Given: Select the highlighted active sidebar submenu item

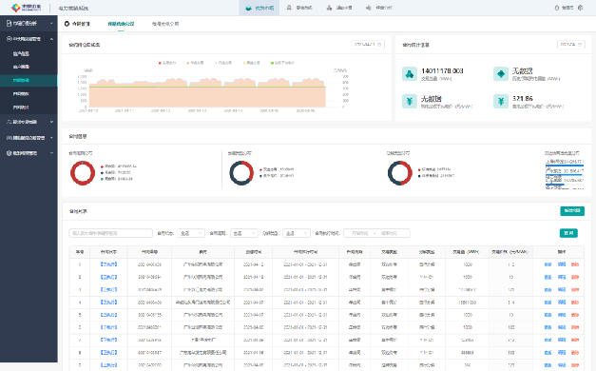Looking at the screenshot, I should pos(29,80).
